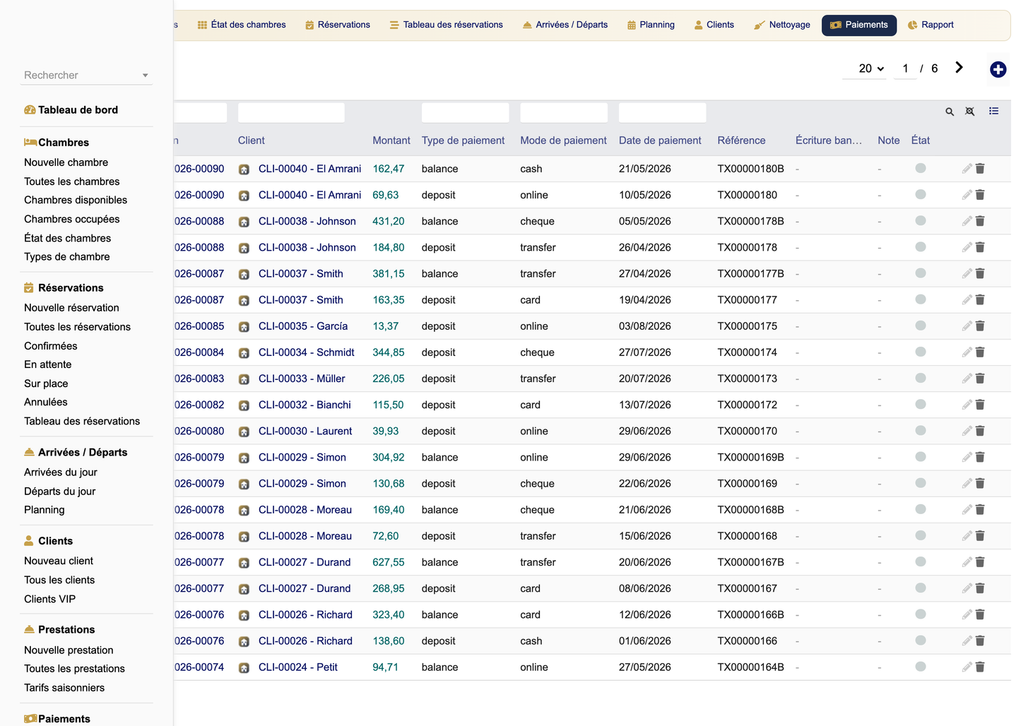The height and width of the screenshot is (726, 1021).
Task: Edit the payment TX00000166 pencil icon
Action: (x=967, y=641)
